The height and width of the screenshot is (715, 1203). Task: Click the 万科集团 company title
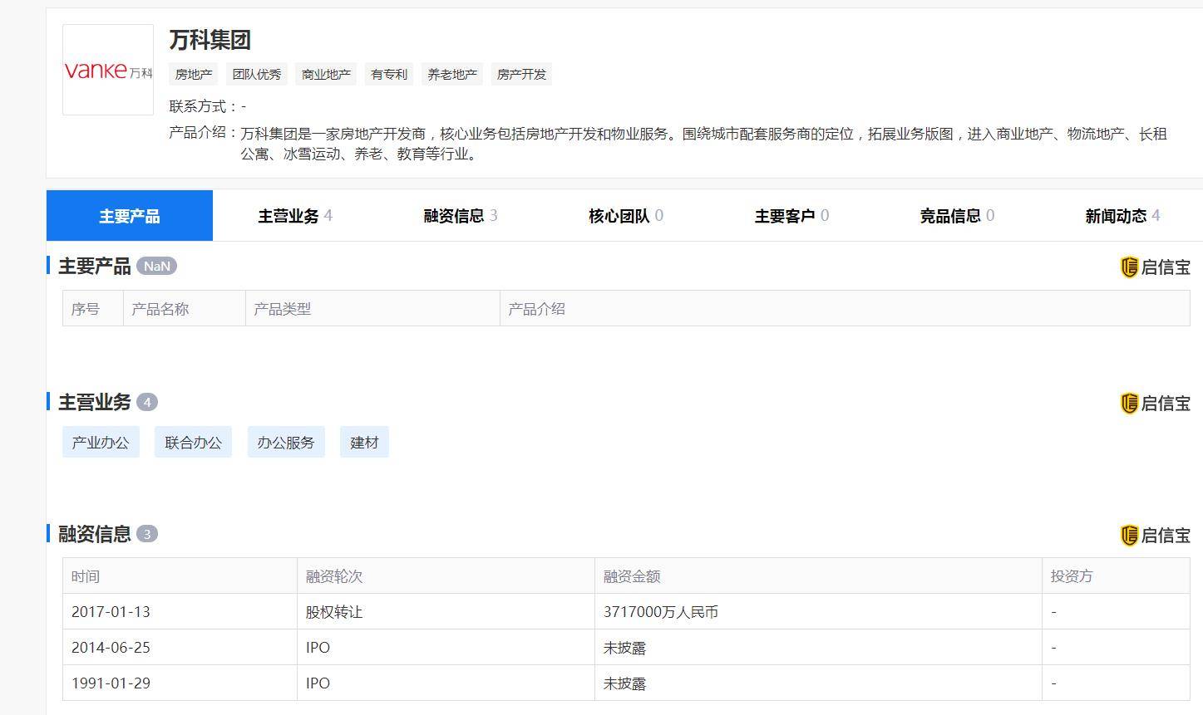click(x=210, y=40)
